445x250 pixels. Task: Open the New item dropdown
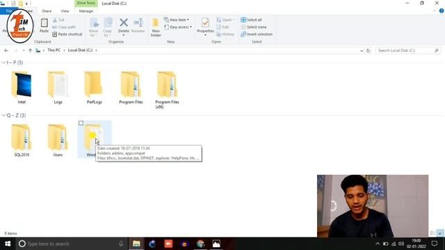[176, 20]
